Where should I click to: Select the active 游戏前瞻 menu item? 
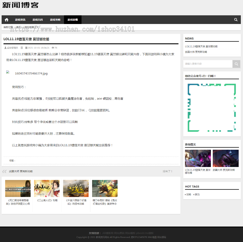[x=73, y=20]
